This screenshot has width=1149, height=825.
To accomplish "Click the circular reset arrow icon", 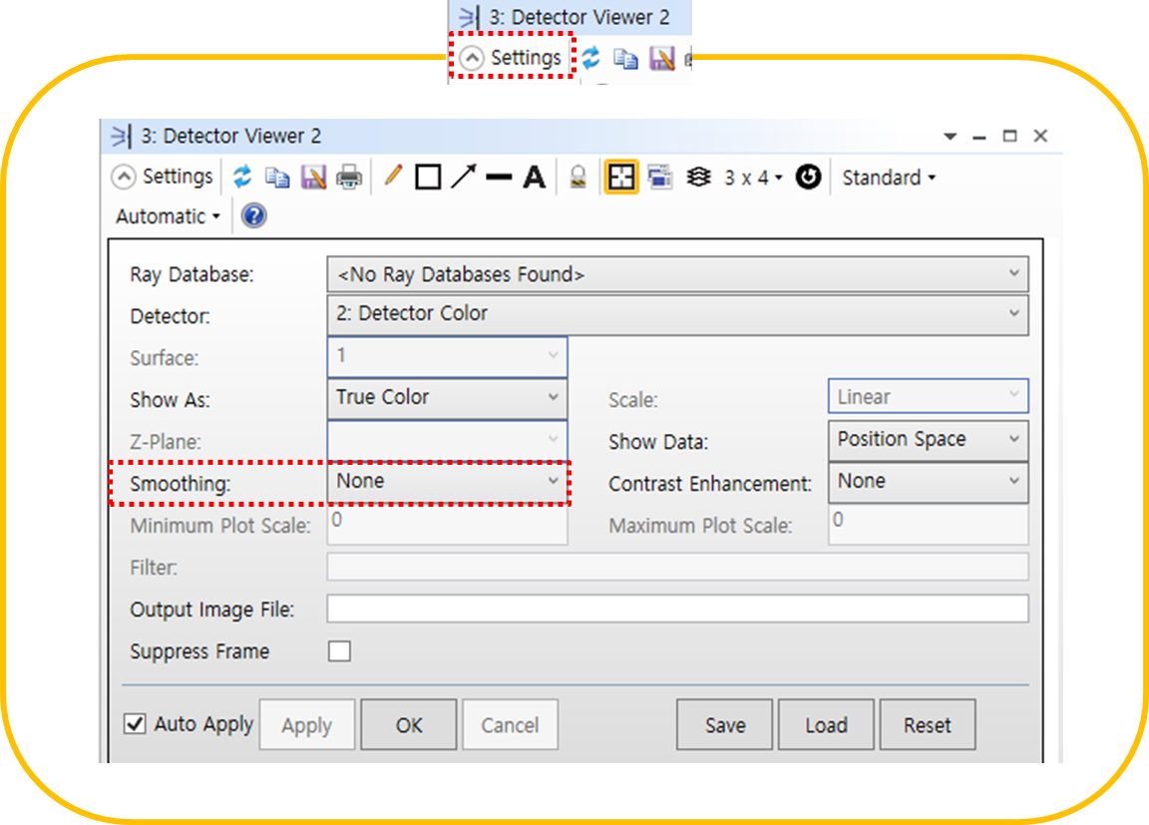I will pos(808,177).
